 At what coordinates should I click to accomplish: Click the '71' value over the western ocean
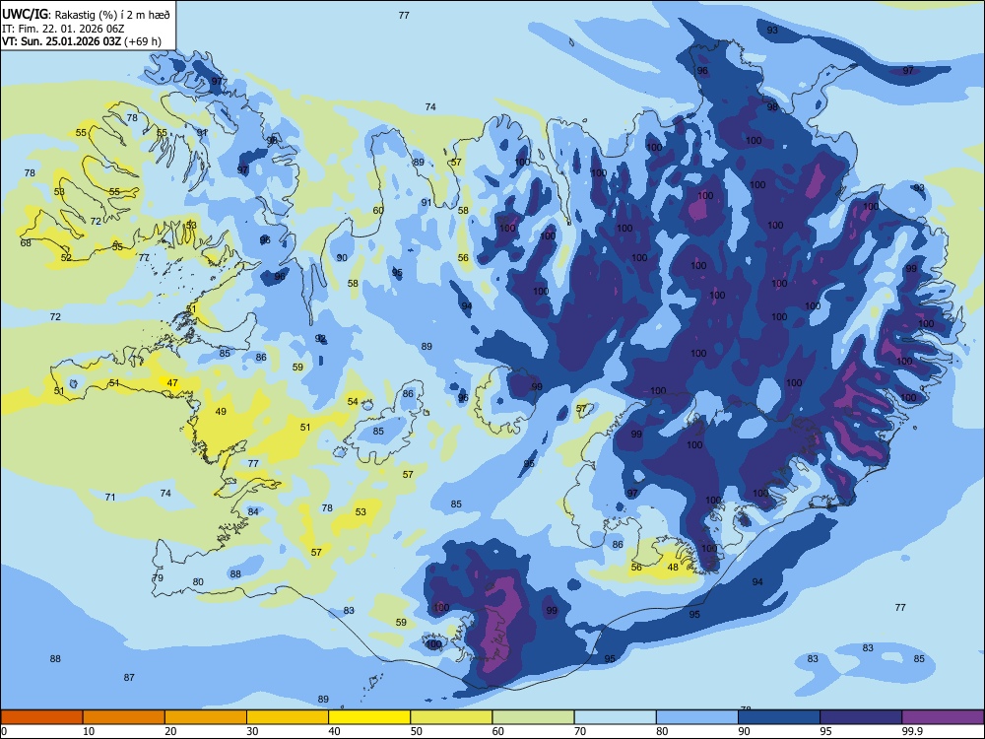coord(110,497)
